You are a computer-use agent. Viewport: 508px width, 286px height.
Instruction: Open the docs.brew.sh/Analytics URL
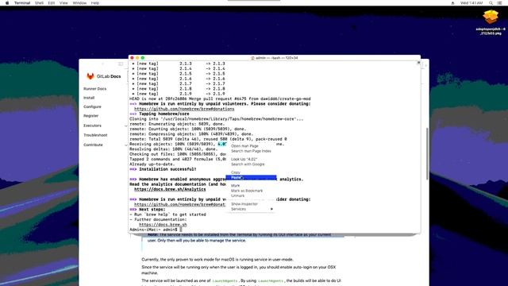[x=170, y=189]
